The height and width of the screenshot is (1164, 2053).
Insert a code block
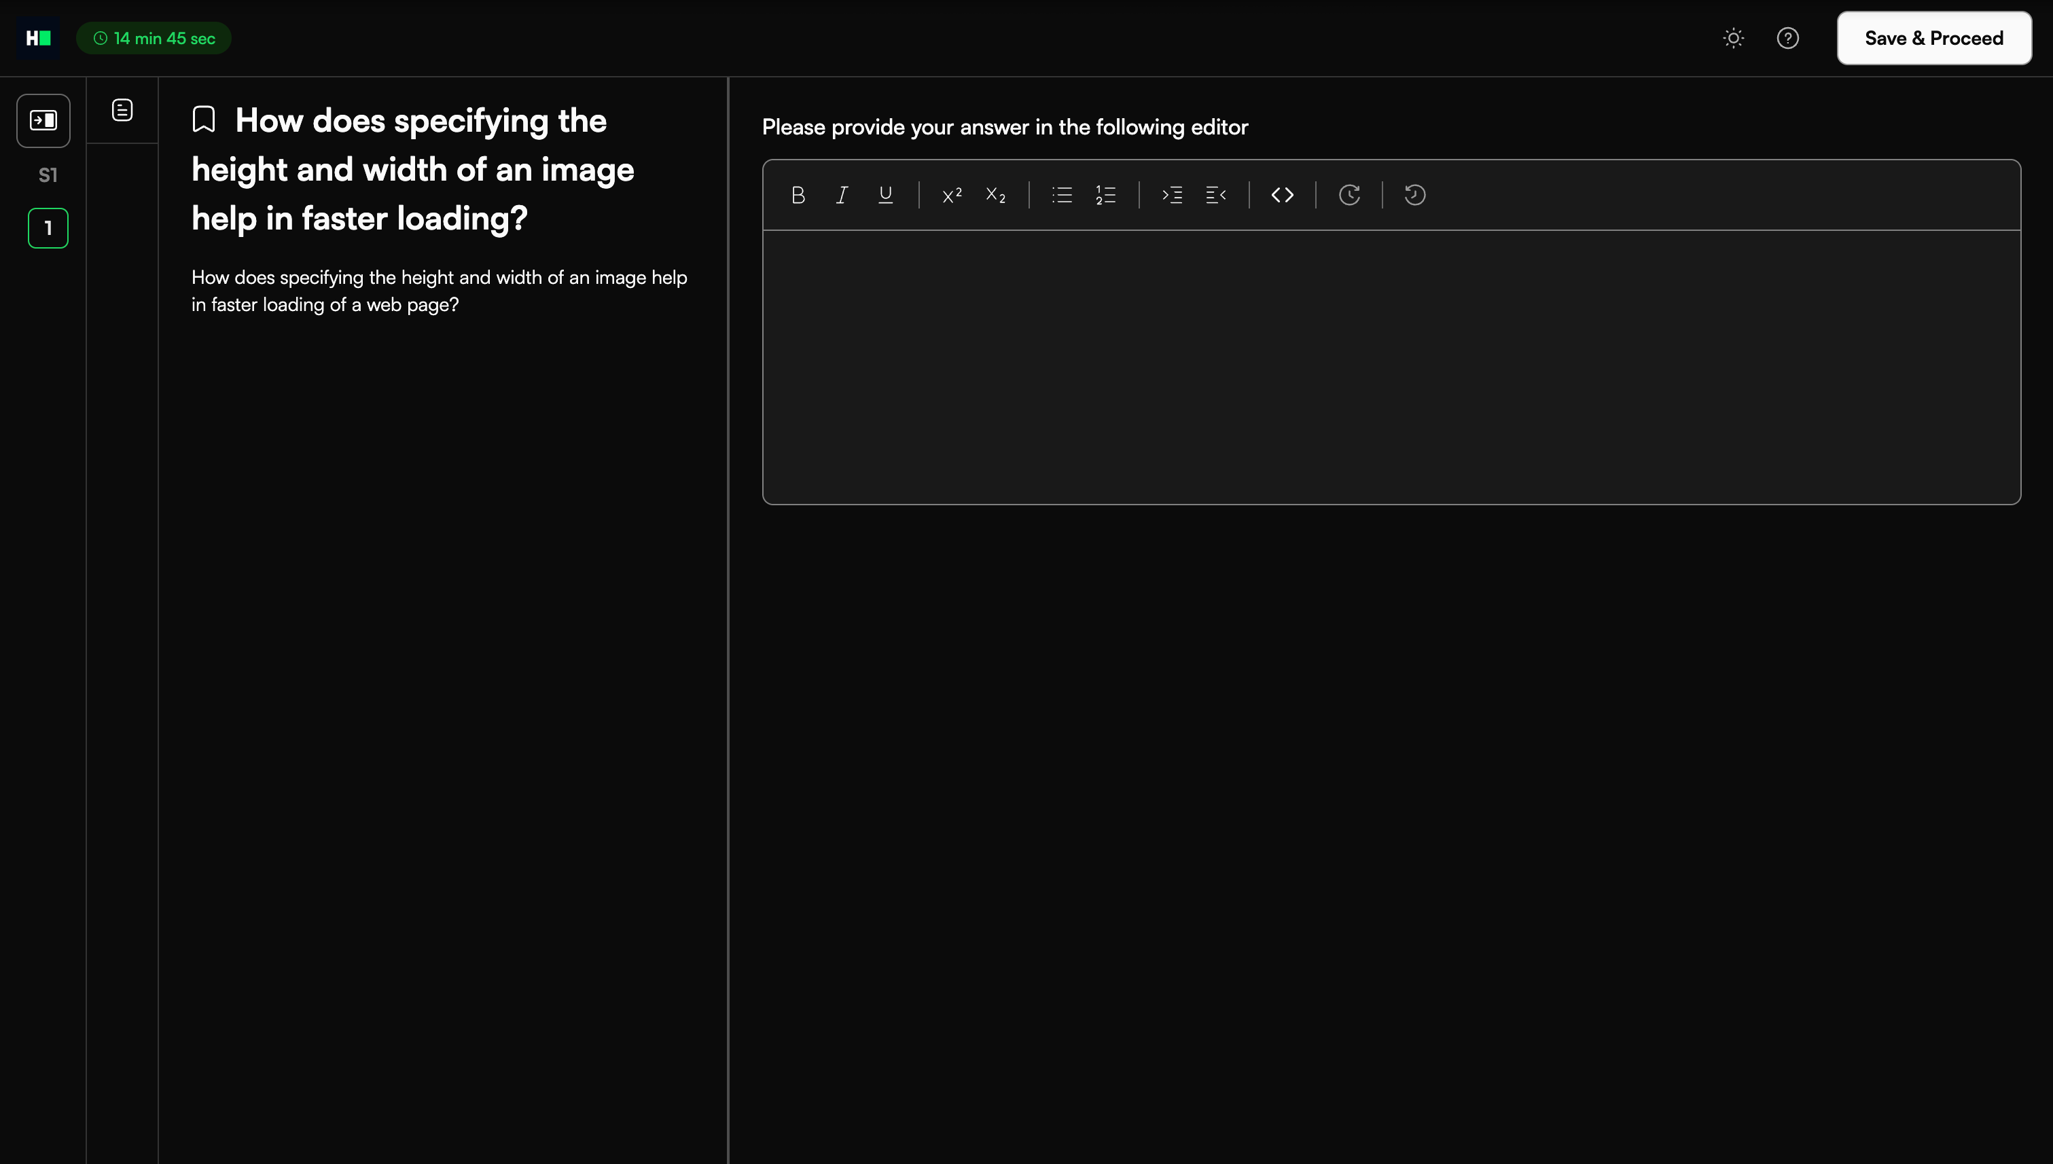[x=1282, y=195]
